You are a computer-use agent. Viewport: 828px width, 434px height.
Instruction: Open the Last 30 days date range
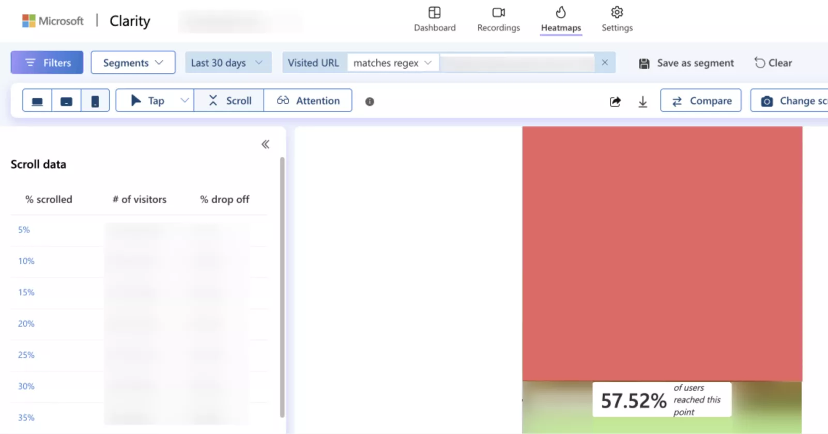coord(227,63)
